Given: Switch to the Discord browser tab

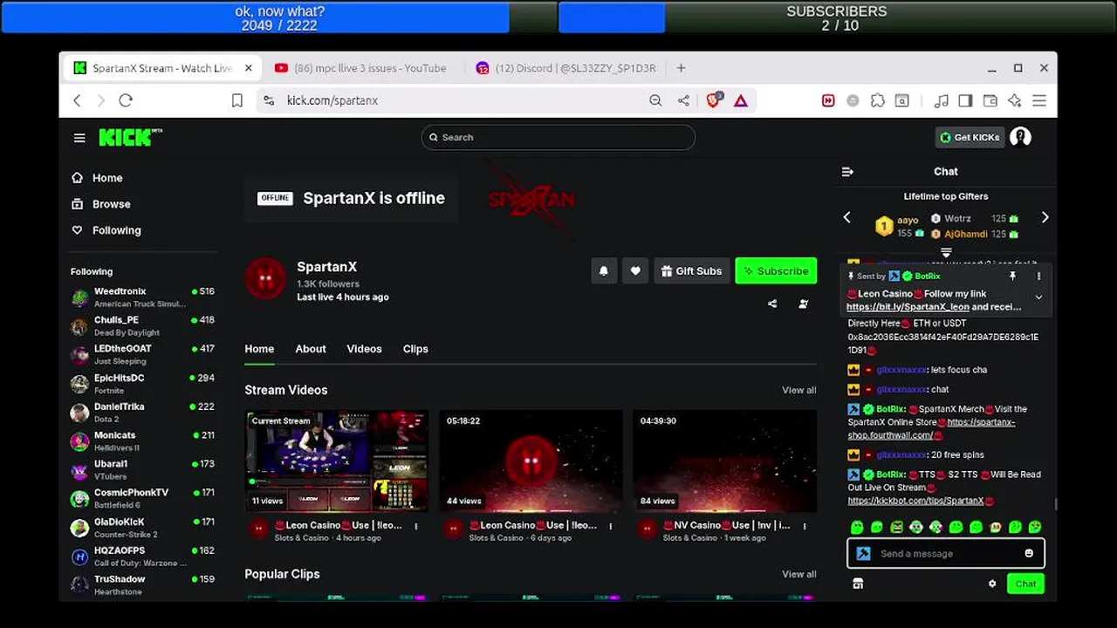Looking at the screenshot, I should 566,68.
